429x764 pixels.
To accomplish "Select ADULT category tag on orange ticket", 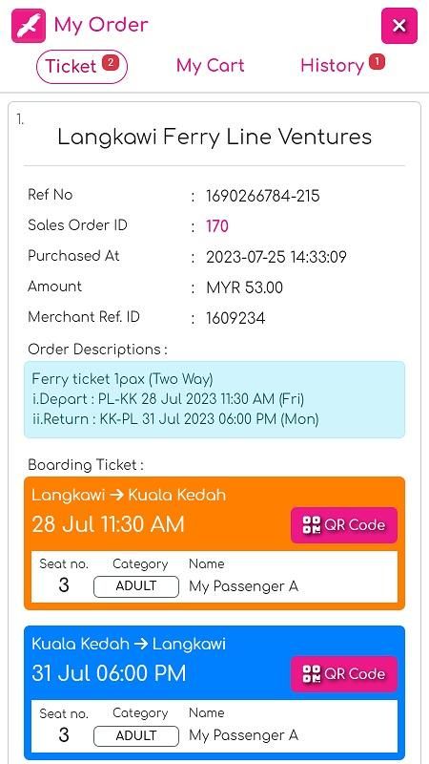I will (x=136, y=586).
